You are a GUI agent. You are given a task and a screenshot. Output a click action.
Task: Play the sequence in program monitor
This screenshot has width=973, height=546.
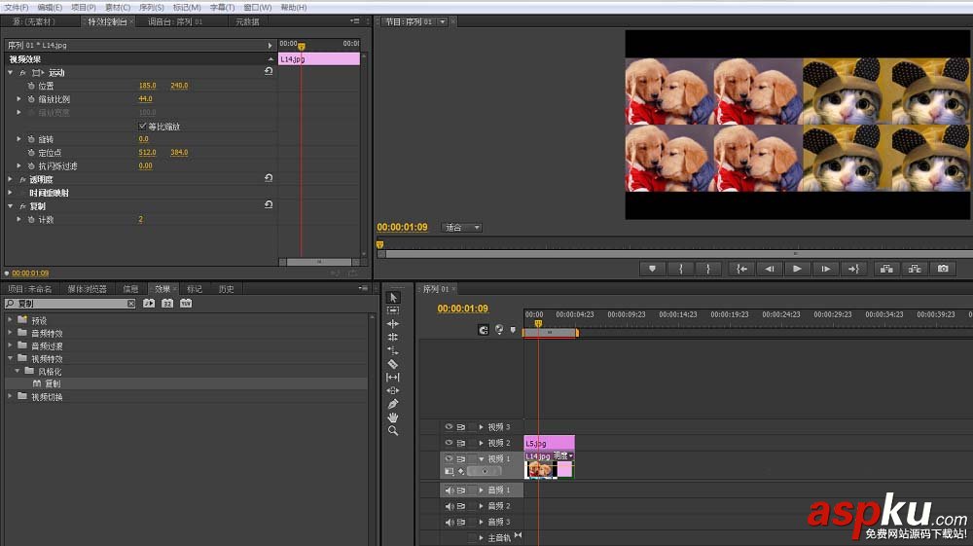click(798, 269)
